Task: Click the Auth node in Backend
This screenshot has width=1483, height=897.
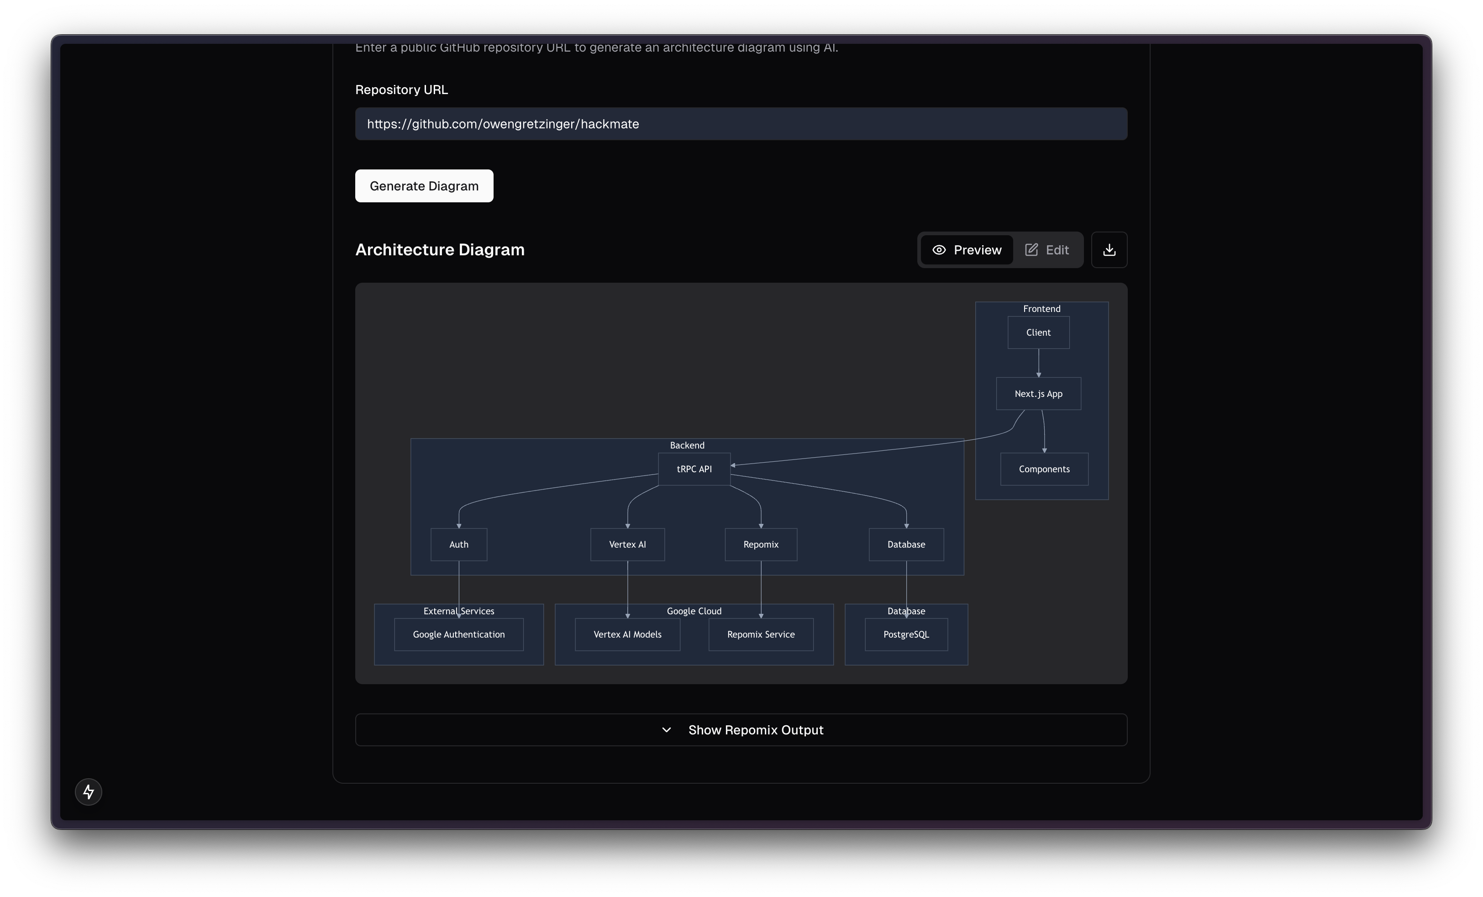Action: 458,544
